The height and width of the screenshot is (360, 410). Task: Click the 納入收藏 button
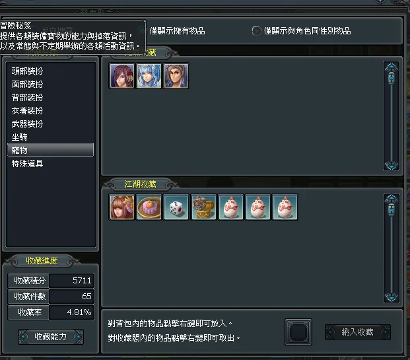pos(357,332)
